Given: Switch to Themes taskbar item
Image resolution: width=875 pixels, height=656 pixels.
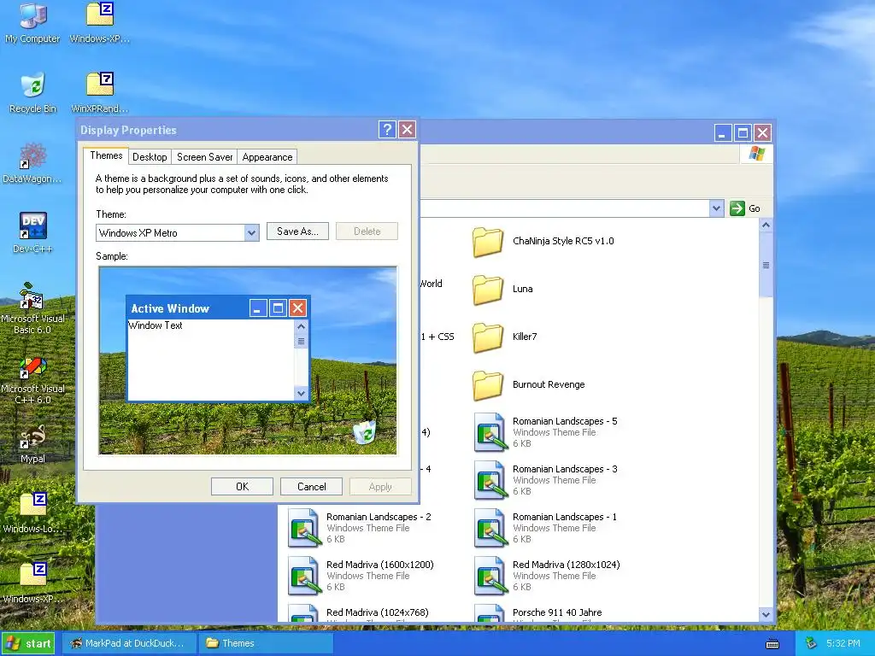Looking at the screenshot, I should point(266,643).
